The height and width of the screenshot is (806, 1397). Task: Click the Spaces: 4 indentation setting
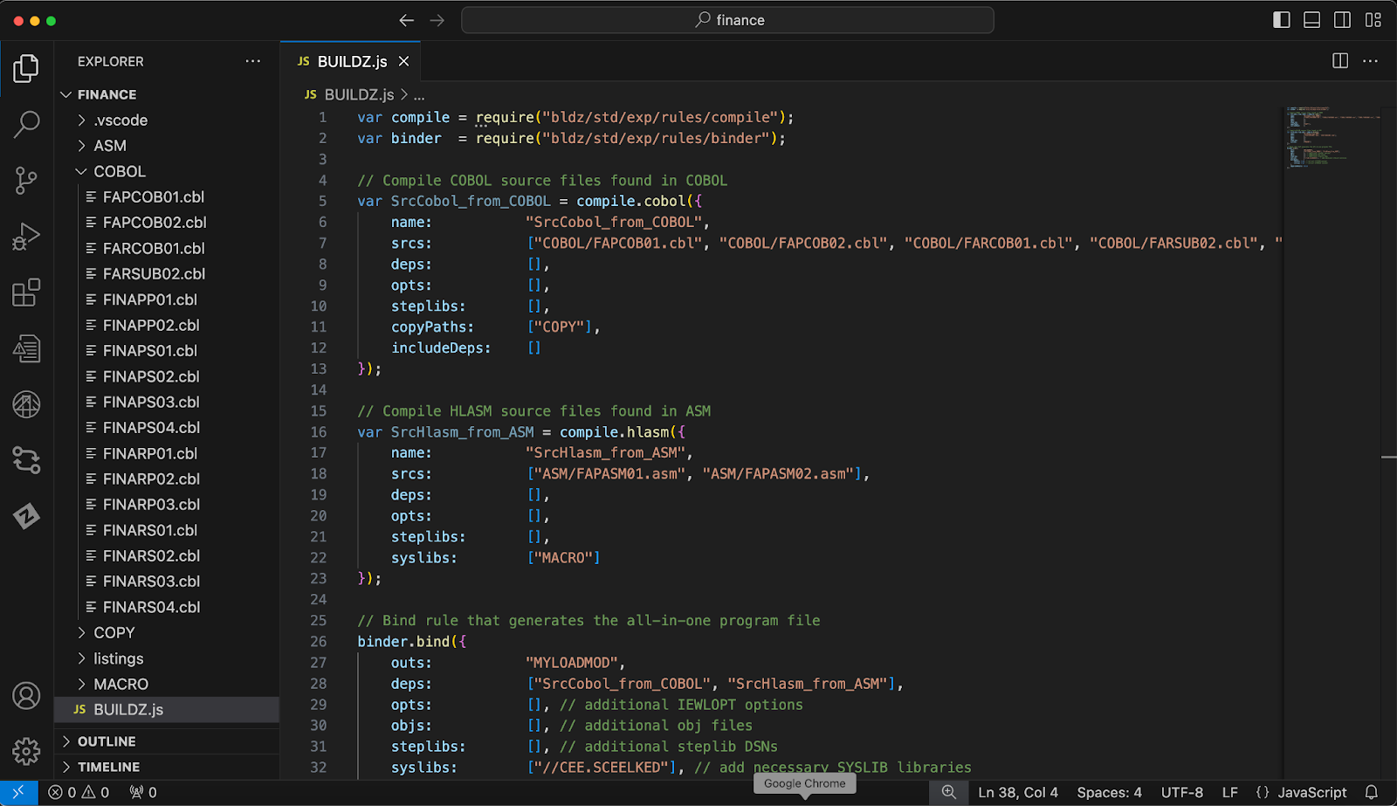(x=1109, y=792)
